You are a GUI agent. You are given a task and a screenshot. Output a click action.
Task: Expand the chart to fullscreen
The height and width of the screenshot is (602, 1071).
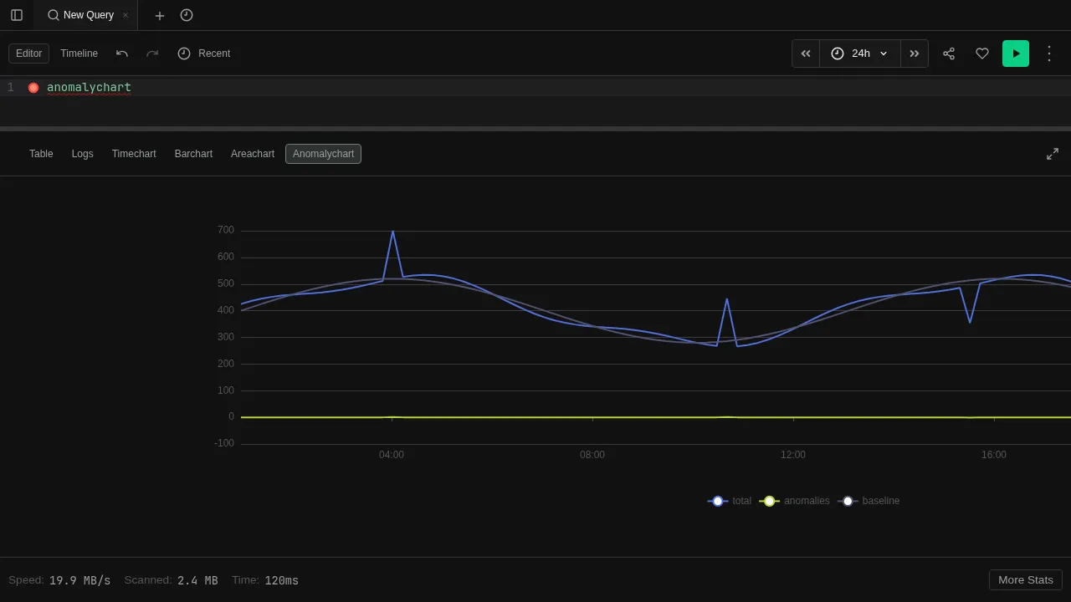point(1053,154)
